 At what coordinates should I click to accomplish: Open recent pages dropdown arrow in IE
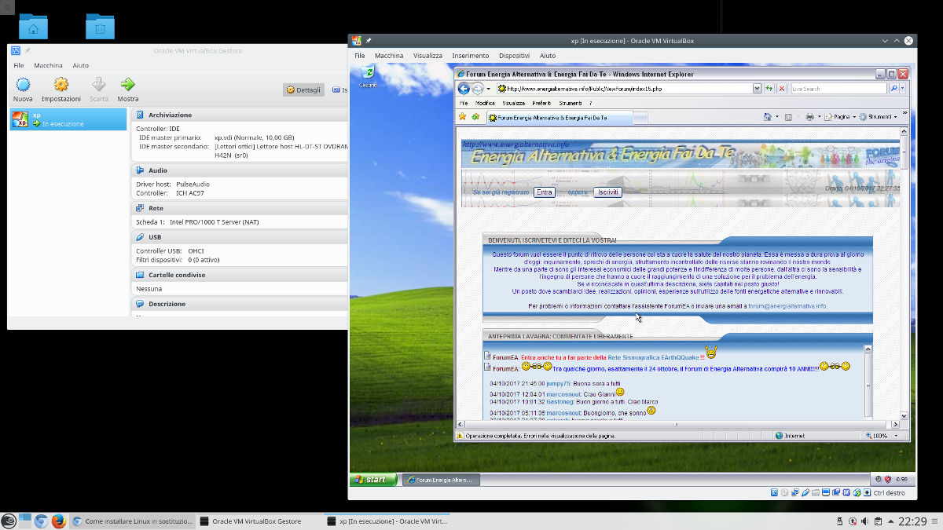tap(488, 89)
